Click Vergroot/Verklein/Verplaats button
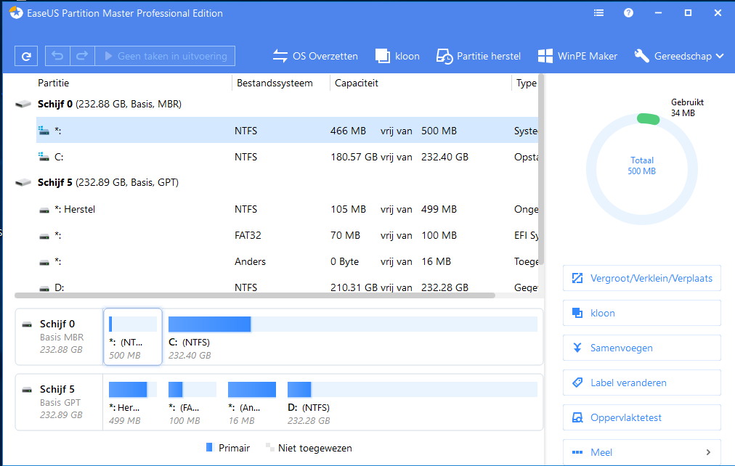The height and width of the screenshot is (466, 735). [642, 278]
